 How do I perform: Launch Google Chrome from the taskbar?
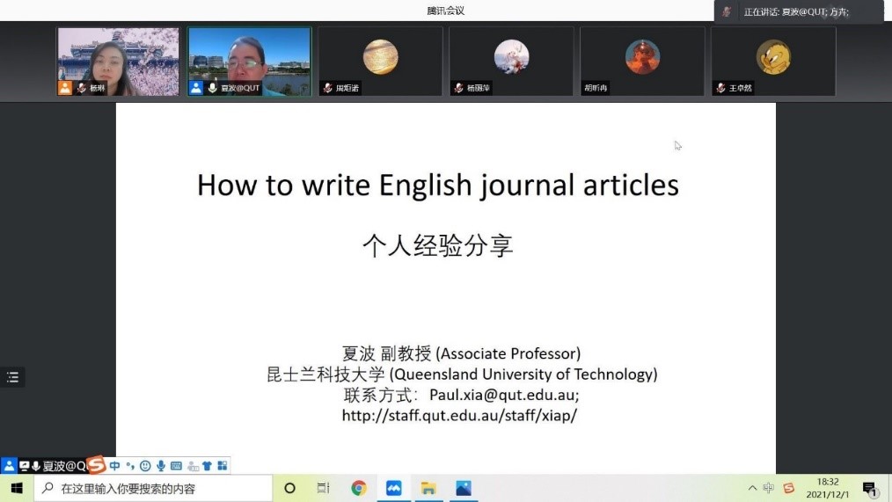(x=358, y=489)
